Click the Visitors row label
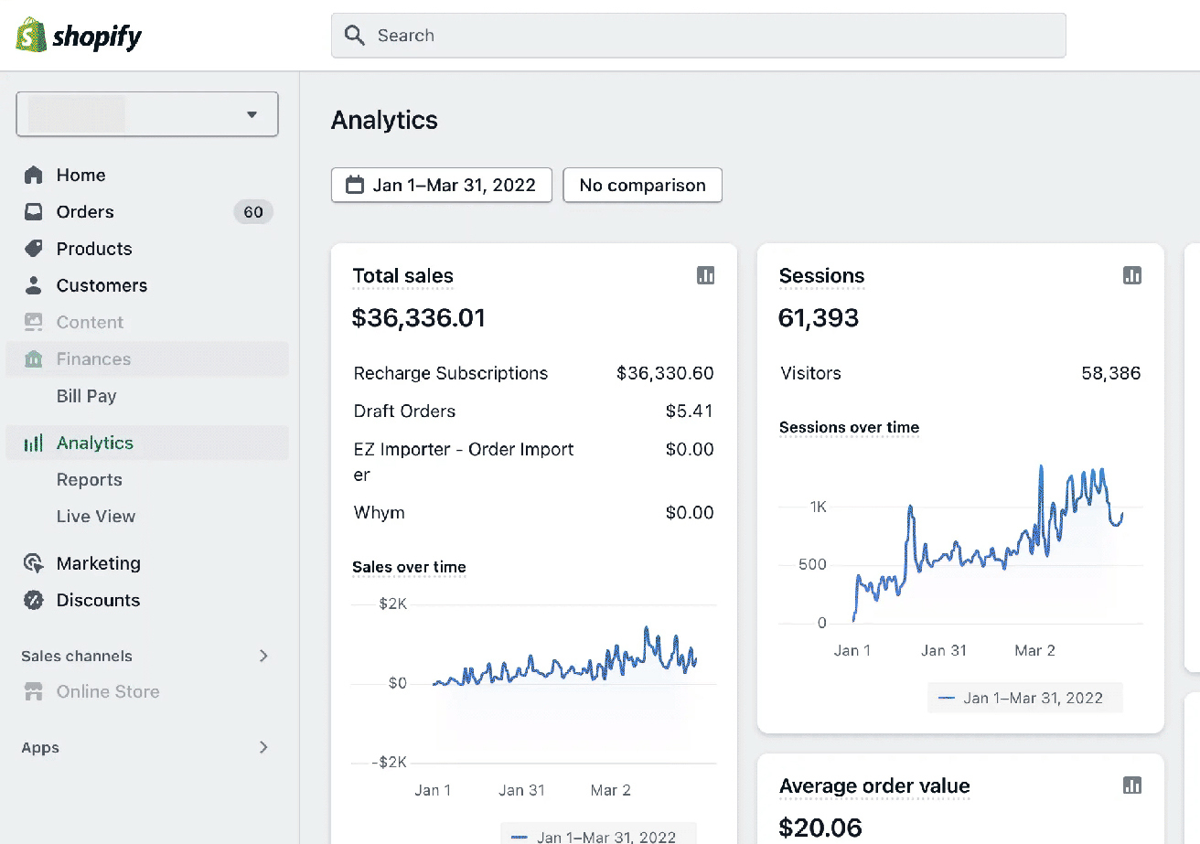1200x844 pixels. coord(810,373)
